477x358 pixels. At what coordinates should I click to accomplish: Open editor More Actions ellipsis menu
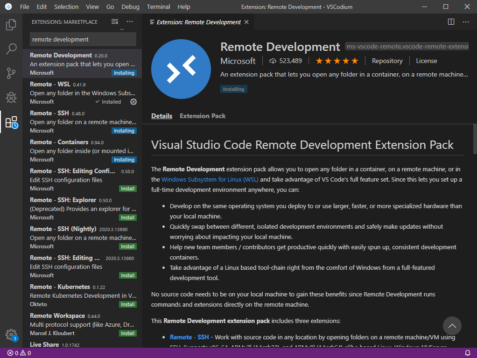pyautogui.click(x=466, y=22)
